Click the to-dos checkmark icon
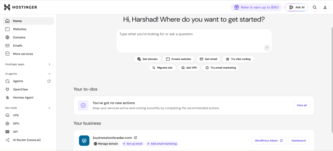 tap(83, 105)
